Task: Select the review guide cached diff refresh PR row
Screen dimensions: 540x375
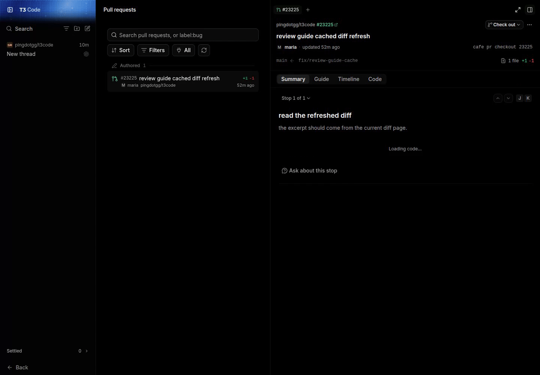Action: [x=183, y=81]
